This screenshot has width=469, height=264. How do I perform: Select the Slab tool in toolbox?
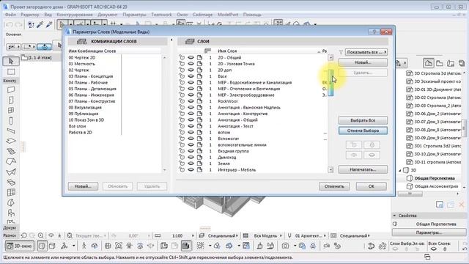pos(11,141)
